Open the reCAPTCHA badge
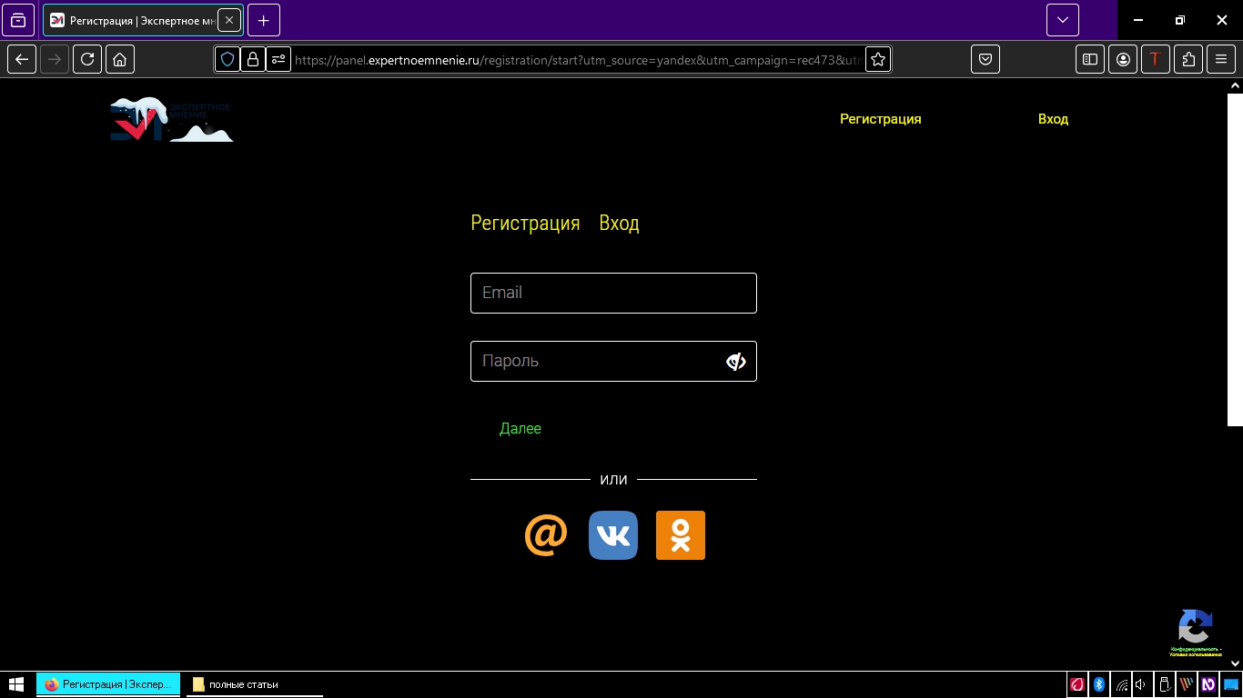This screenshot has height=698, width=1243. (1196, 633)
